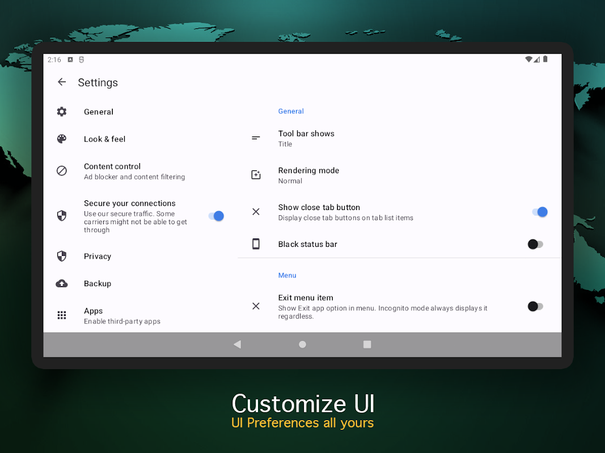This screenshot has height=453, width=605.
Task: Click the Exit menu item title
Action: coord(306,298)
